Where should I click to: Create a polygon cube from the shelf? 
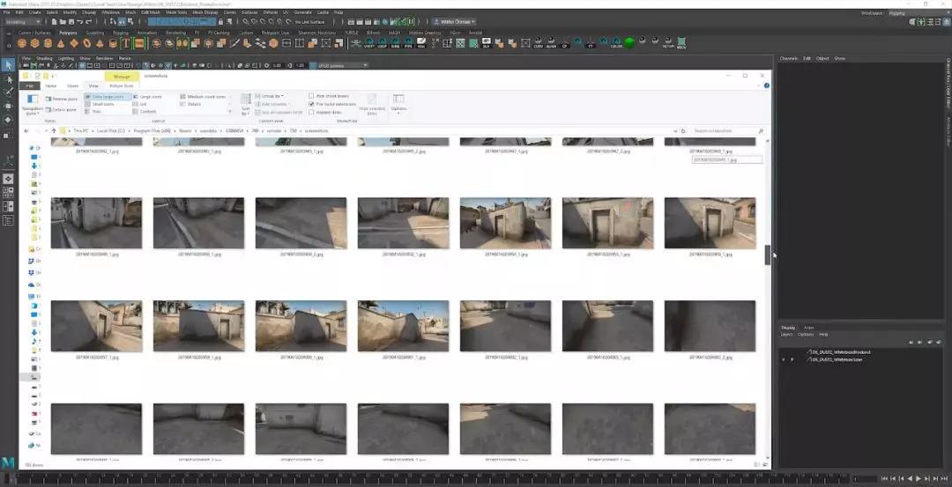(34, 43)
